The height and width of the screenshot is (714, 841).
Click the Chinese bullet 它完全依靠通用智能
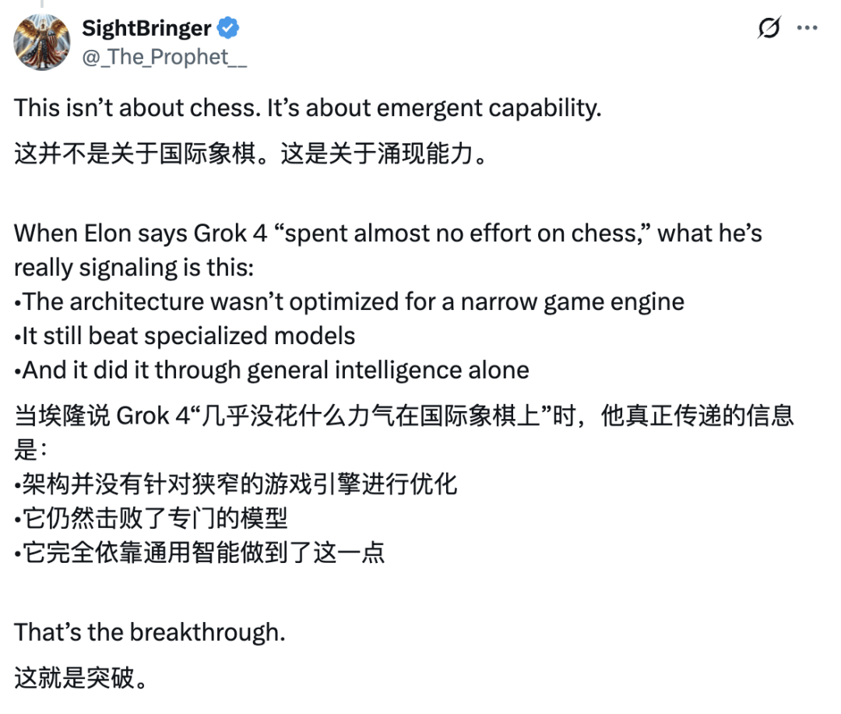click(199, 553)
